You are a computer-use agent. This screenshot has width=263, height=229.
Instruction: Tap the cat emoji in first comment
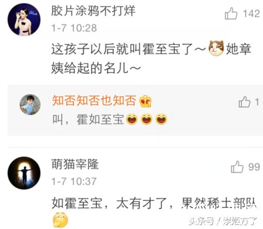216,48
